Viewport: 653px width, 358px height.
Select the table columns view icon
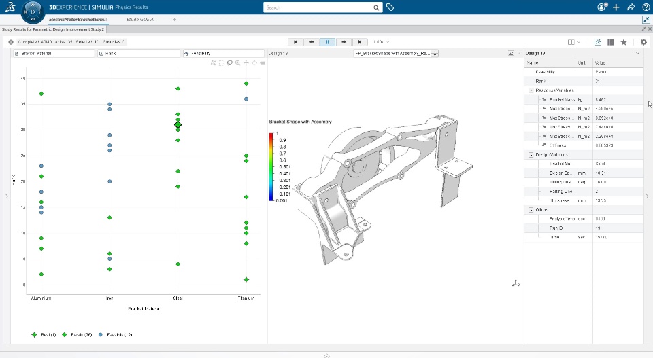(x=611, y=42)
